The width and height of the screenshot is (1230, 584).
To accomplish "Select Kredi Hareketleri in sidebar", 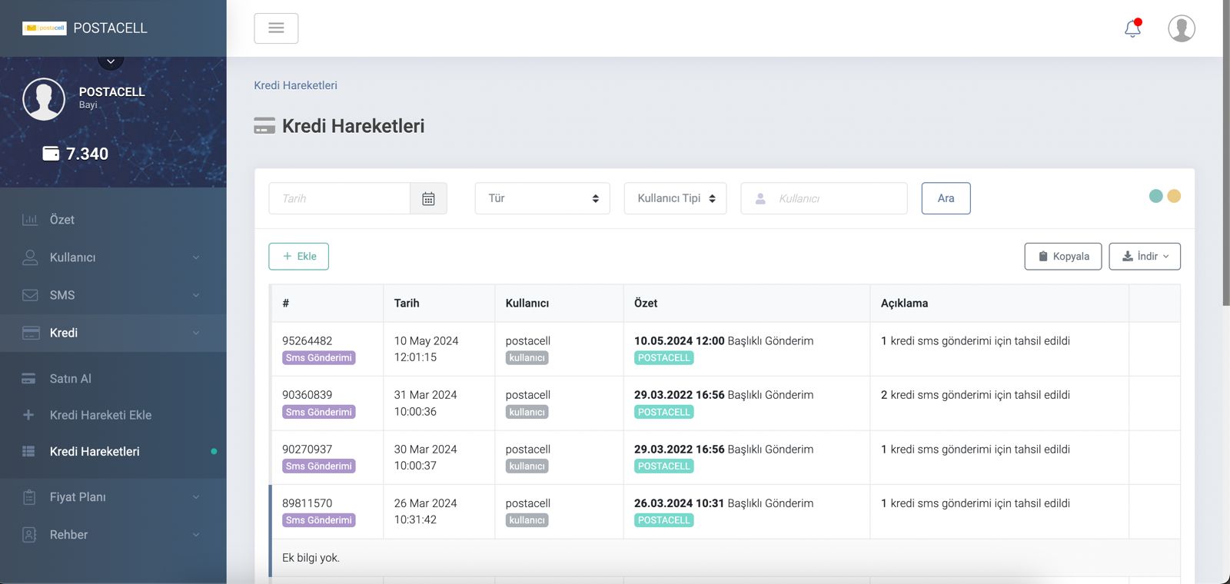I will (113, 451).
